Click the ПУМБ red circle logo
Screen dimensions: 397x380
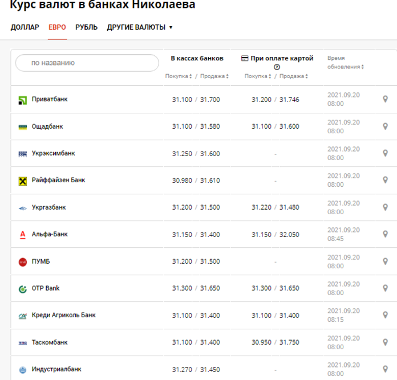coord(23,262)
